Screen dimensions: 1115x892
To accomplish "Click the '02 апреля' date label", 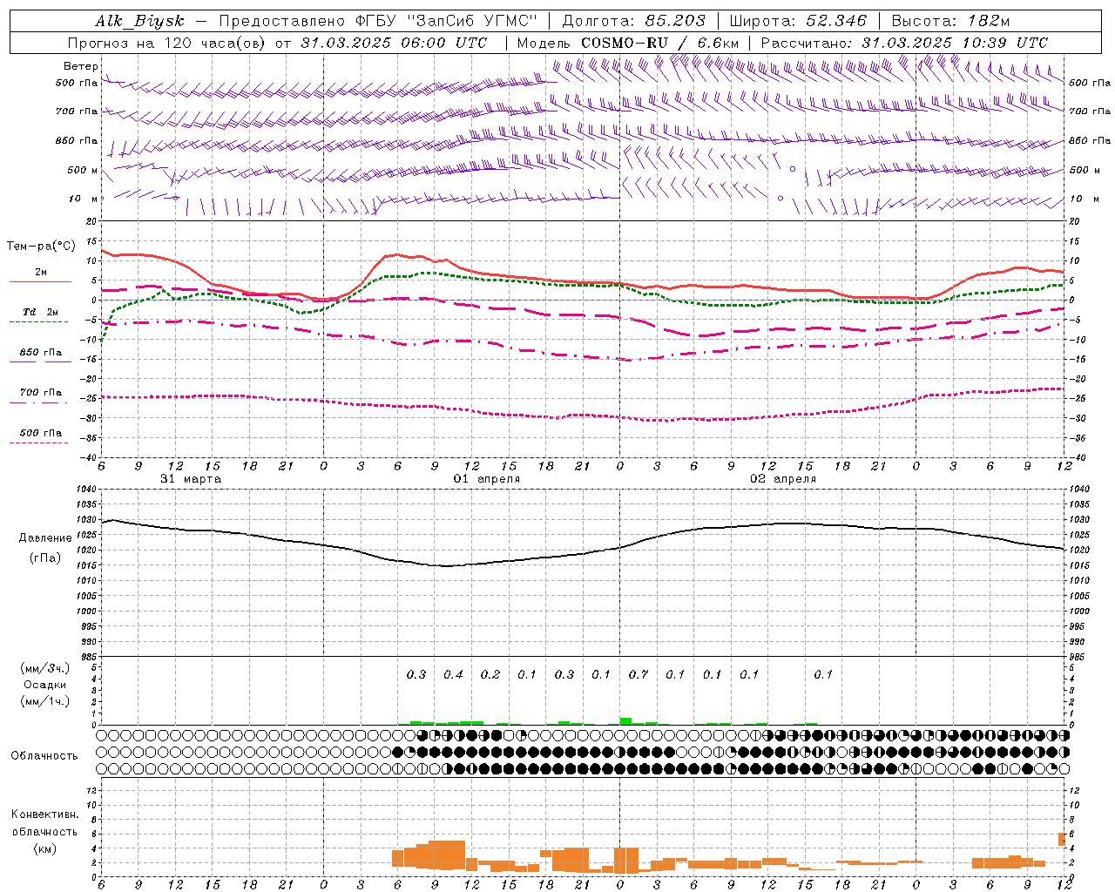I will pyautogui.click(x=783, y=478).
